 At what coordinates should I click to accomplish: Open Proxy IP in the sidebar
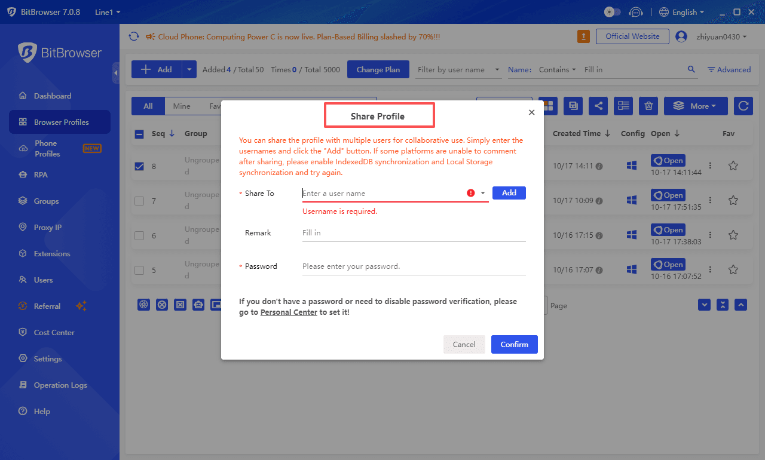pos(47,228)
